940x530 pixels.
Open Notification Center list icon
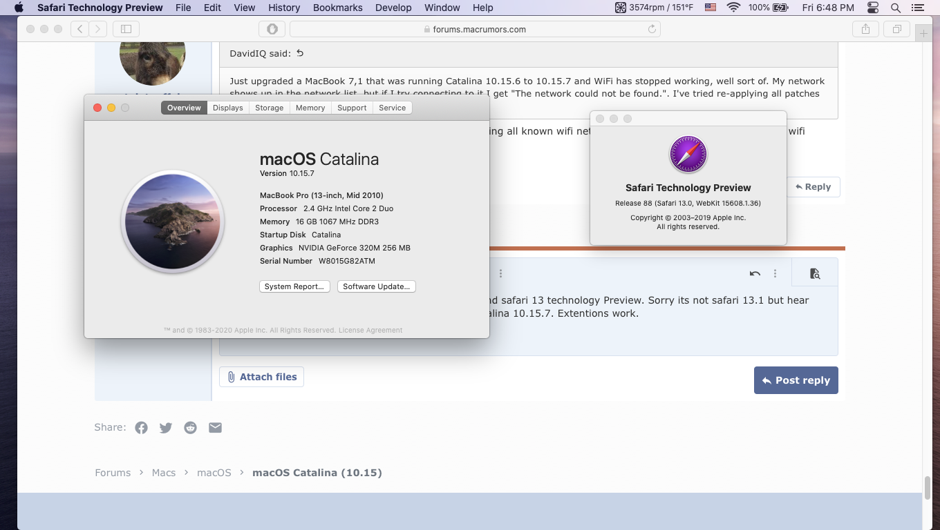(x=919, y=8)
